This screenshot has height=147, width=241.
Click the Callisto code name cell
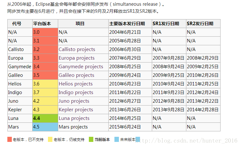click(x=20, y=49)
